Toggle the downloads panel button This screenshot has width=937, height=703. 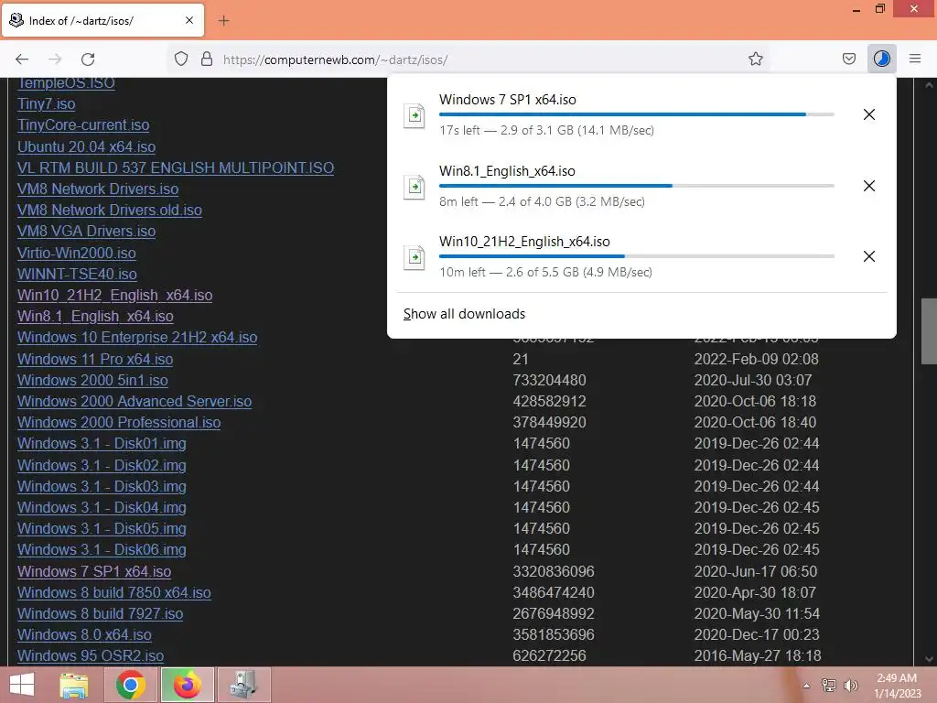881,59
